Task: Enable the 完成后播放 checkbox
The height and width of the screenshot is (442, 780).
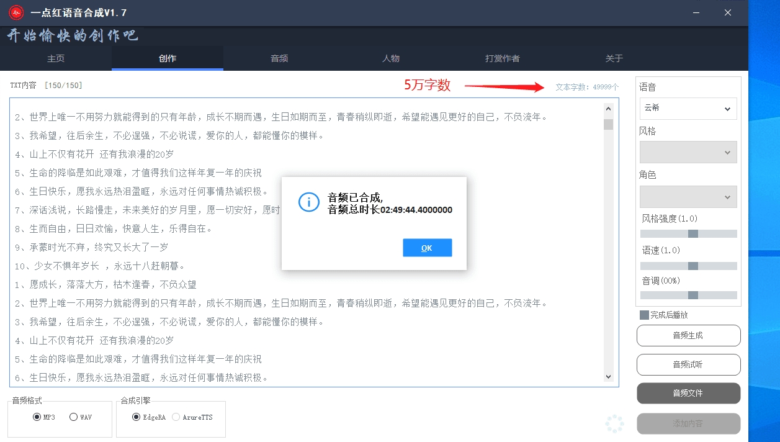Action: click(644, 315)
